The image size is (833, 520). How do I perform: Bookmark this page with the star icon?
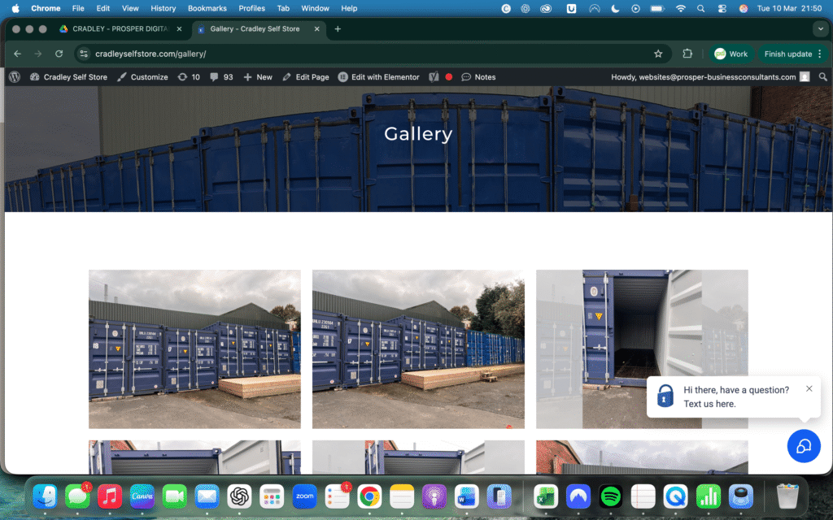pyautogui.click(x=658, y=54)
